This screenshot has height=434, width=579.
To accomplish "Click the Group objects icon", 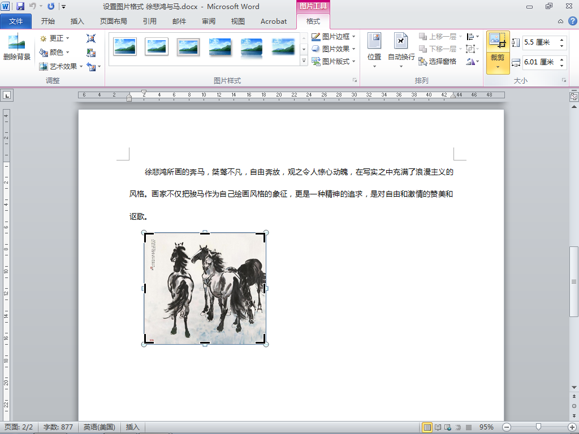I will (x=472, y=49).
